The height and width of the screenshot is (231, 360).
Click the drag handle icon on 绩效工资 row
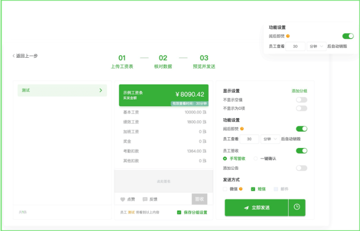pyautogui.click(x=205, y=122)
